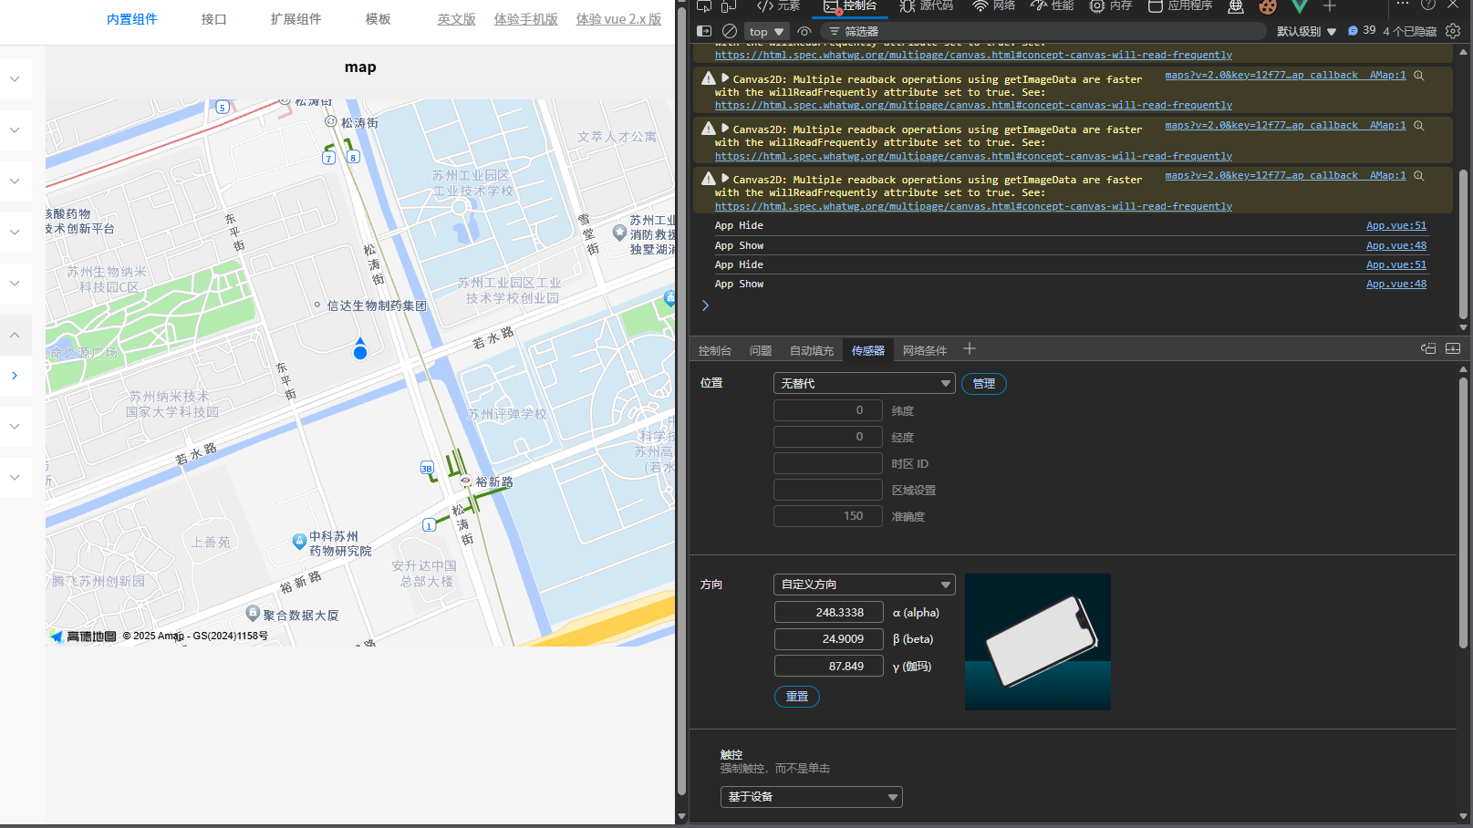1473x828 pixels.
Task: Toggle live expression eye icon
Action: pyautogui.click(x=804, y=31)
